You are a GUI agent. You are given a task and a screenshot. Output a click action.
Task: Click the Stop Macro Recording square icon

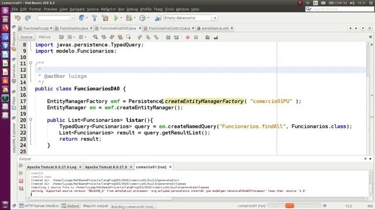point(196,37)
